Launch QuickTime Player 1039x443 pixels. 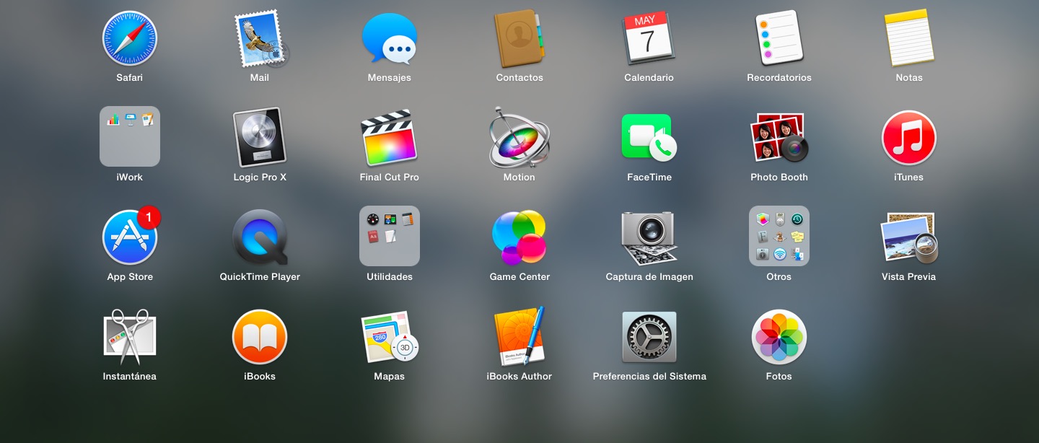(260, 237)
